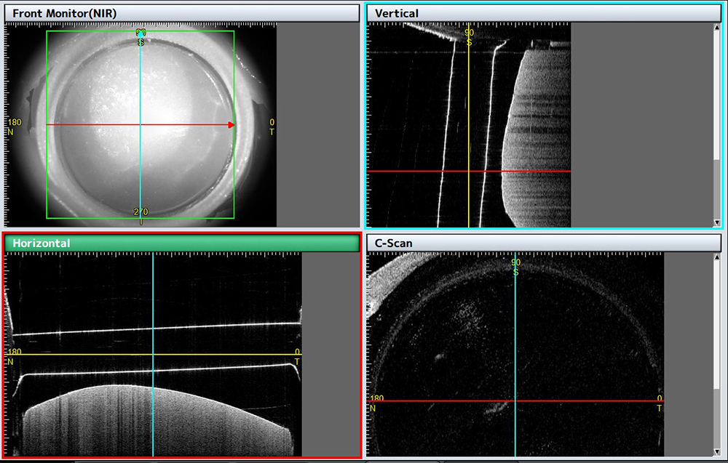Image resolution: width=728 pixels, height=463 pixels.
Task: Click the green Horizontal panel header
Action: [x=181, y=243]
